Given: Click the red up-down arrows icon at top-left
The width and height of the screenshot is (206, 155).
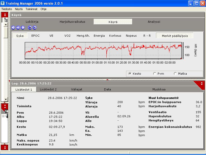Looking at the screenshot, I should click(x=5, y=15).
